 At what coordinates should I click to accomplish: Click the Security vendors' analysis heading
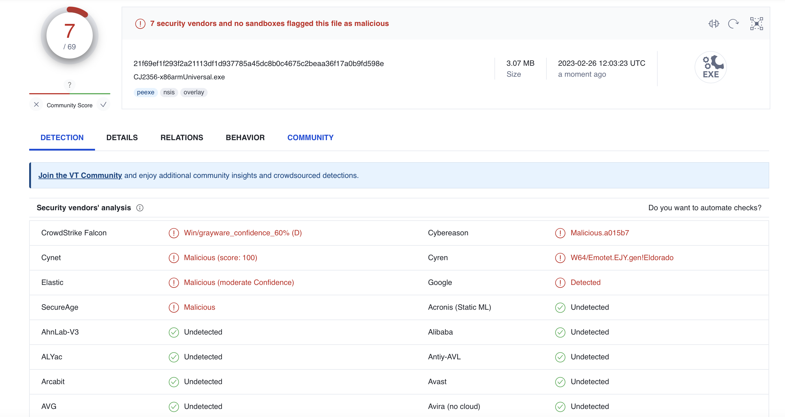[x=83, y=208]
